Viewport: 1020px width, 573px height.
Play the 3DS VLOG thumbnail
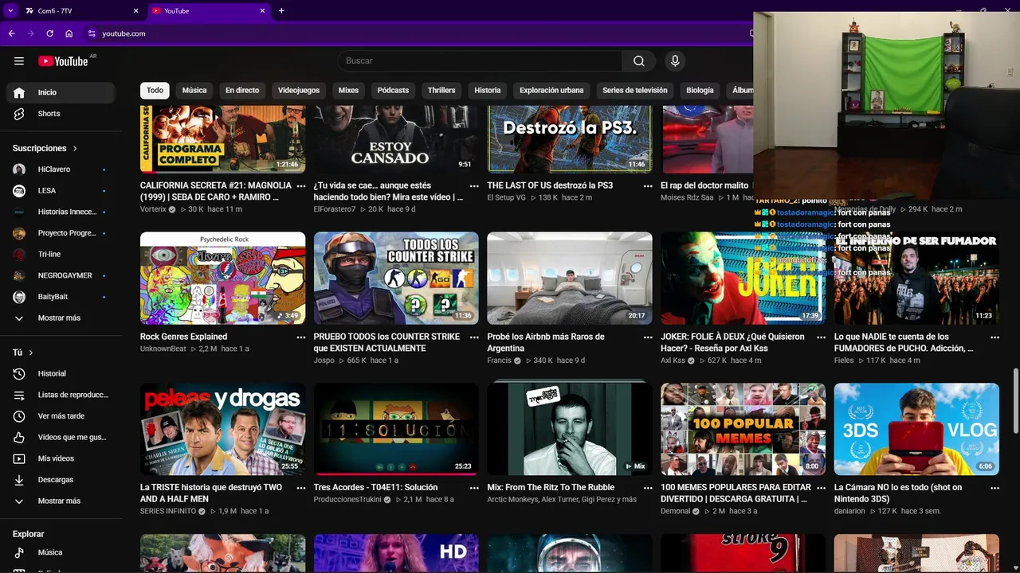(x=916, y=429)
